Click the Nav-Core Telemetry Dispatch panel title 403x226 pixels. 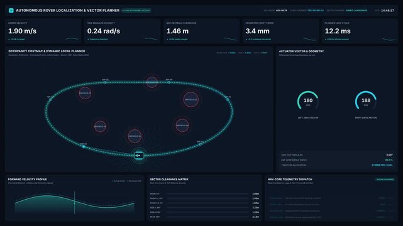pos(290,180)
